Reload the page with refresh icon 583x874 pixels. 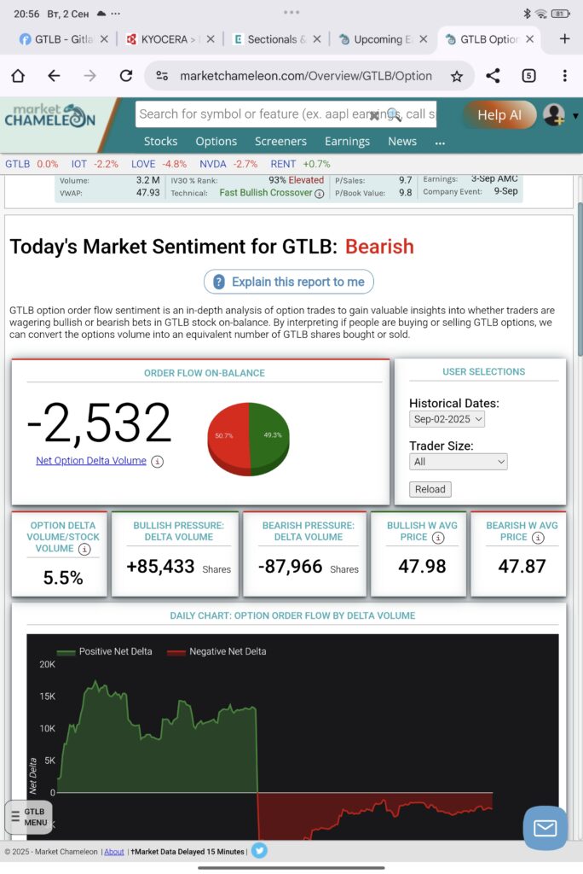pyautogui.click(x=126, y=76)
